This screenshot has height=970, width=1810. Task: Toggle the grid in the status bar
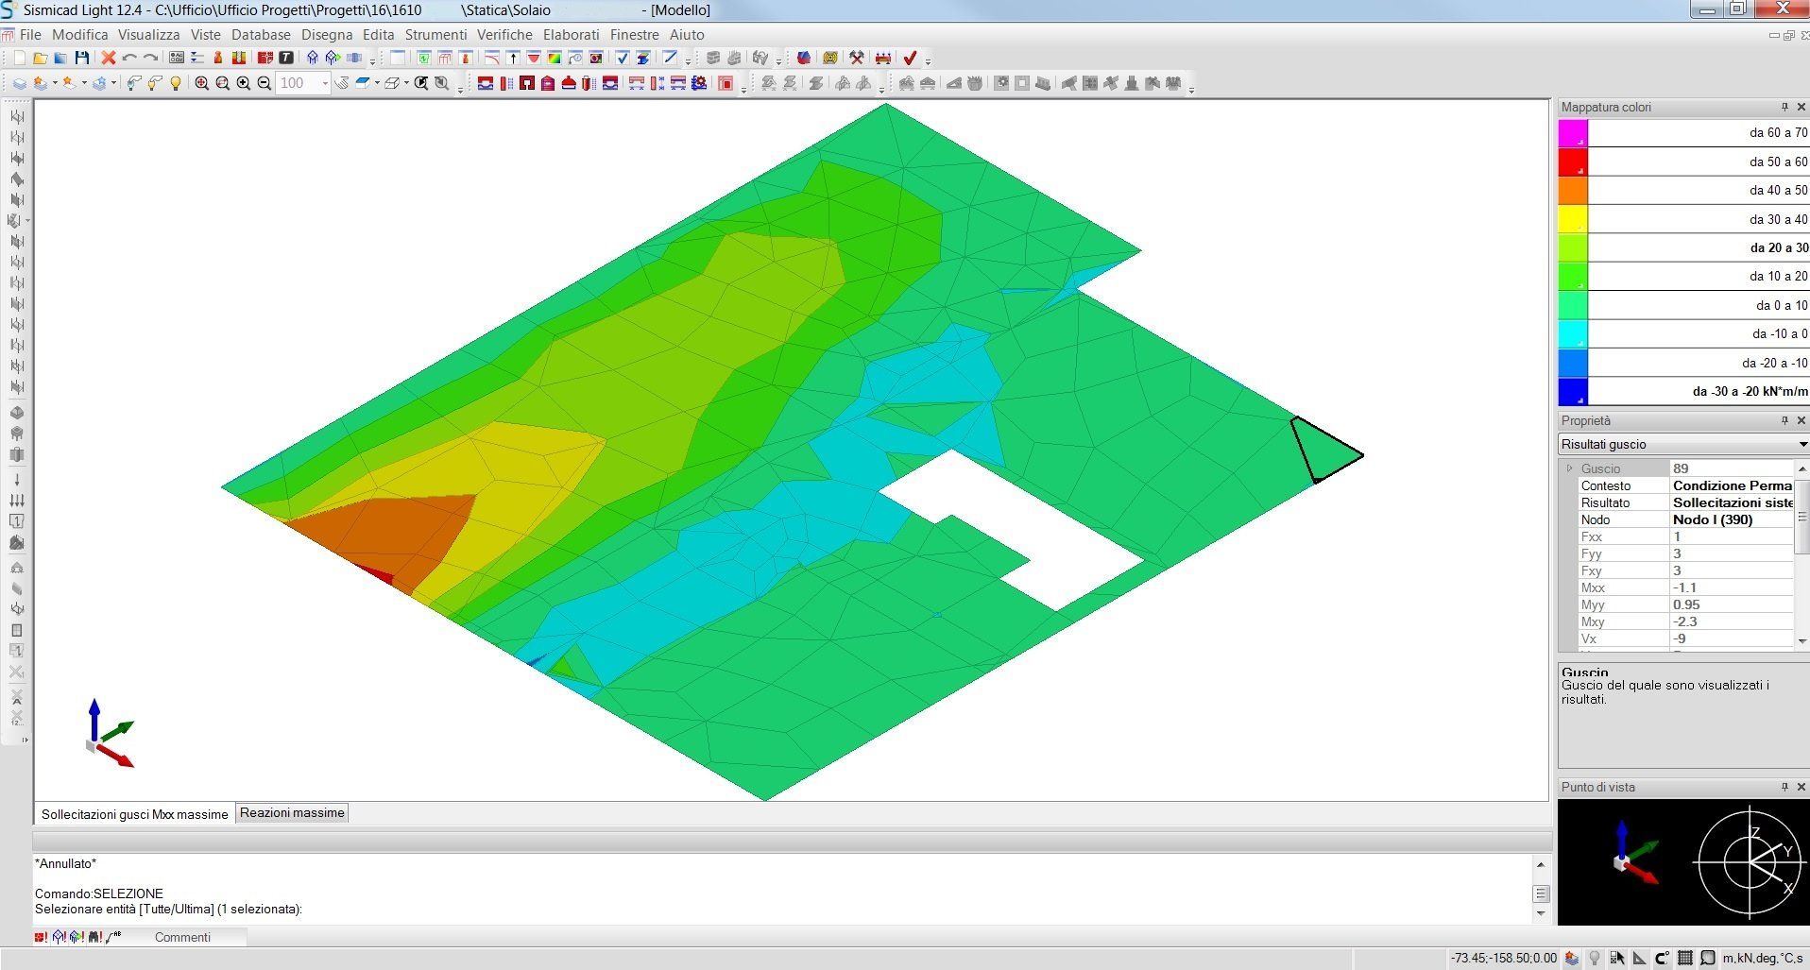point(1684,958)
